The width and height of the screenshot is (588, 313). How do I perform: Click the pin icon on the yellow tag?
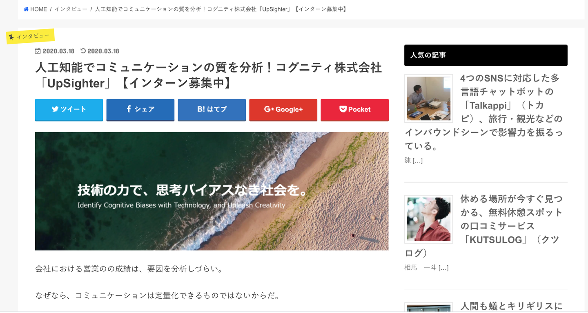click(11, 37)
